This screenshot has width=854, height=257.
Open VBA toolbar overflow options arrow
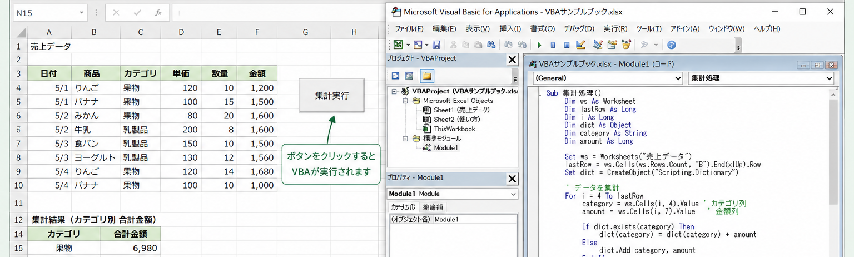click(x=738, y=45)
